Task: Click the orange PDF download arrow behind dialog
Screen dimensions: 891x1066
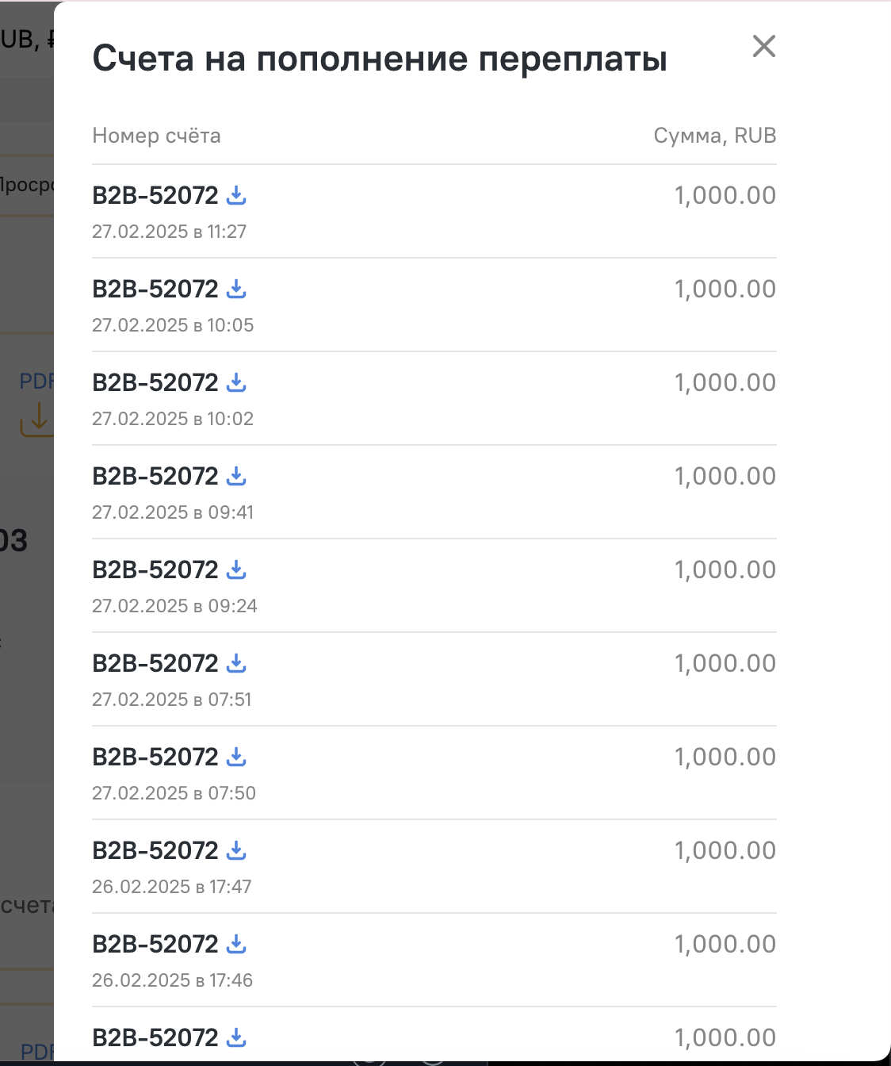Action: (x=37, y=419)
